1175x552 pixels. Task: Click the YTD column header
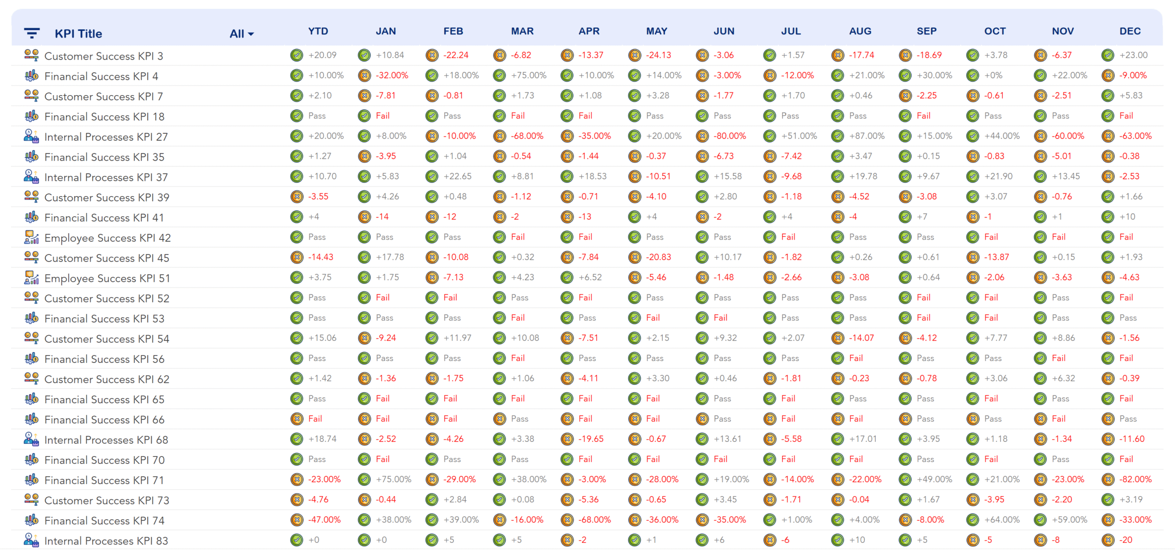point(318,31)
